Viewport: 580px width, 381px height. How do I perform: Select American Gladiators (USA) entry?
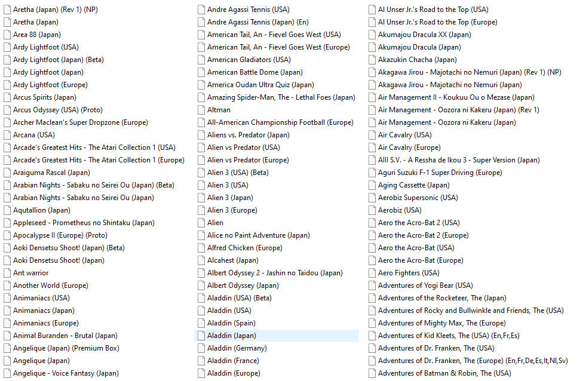pyautogui.click(x=248, y=60)
